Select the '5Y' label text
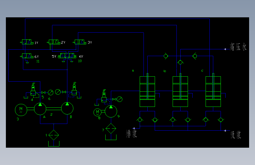Image resolution: width=255 pixels, height=165 pixels. pyautogui.click(x=54, y=56)
